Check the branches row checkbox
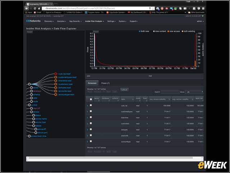Screen dimensions: 230x173 click(91, 117)
